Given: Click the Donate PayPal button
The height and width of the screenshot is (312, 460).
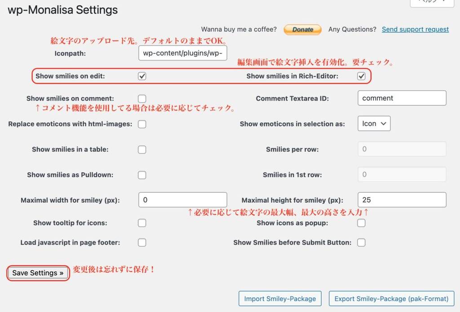Looking at the screenshot, I should coord(302,30).
